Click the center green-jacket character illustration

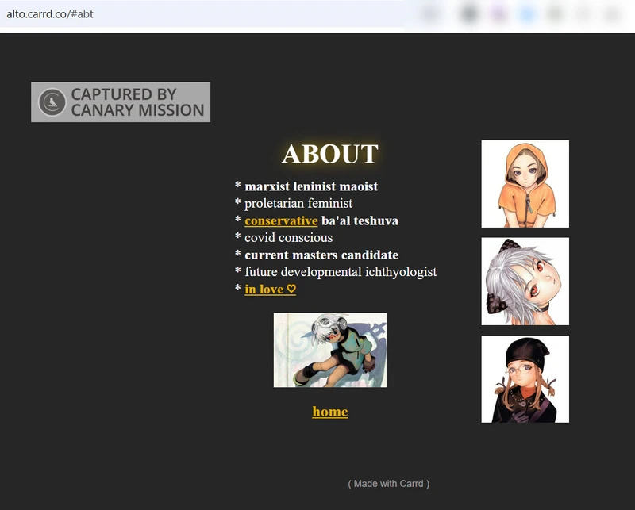point(329,350)
